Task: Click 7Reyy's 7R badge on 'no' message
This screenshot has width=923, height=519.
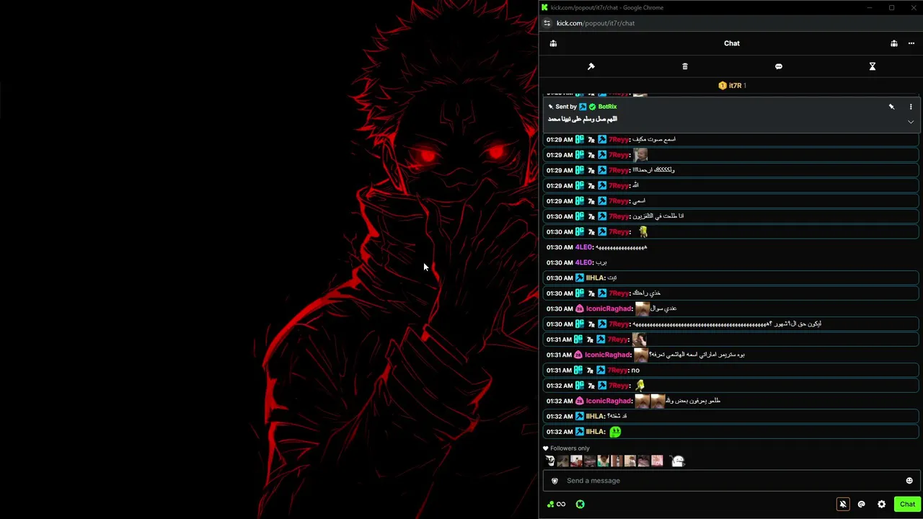Action: (591, 370)
